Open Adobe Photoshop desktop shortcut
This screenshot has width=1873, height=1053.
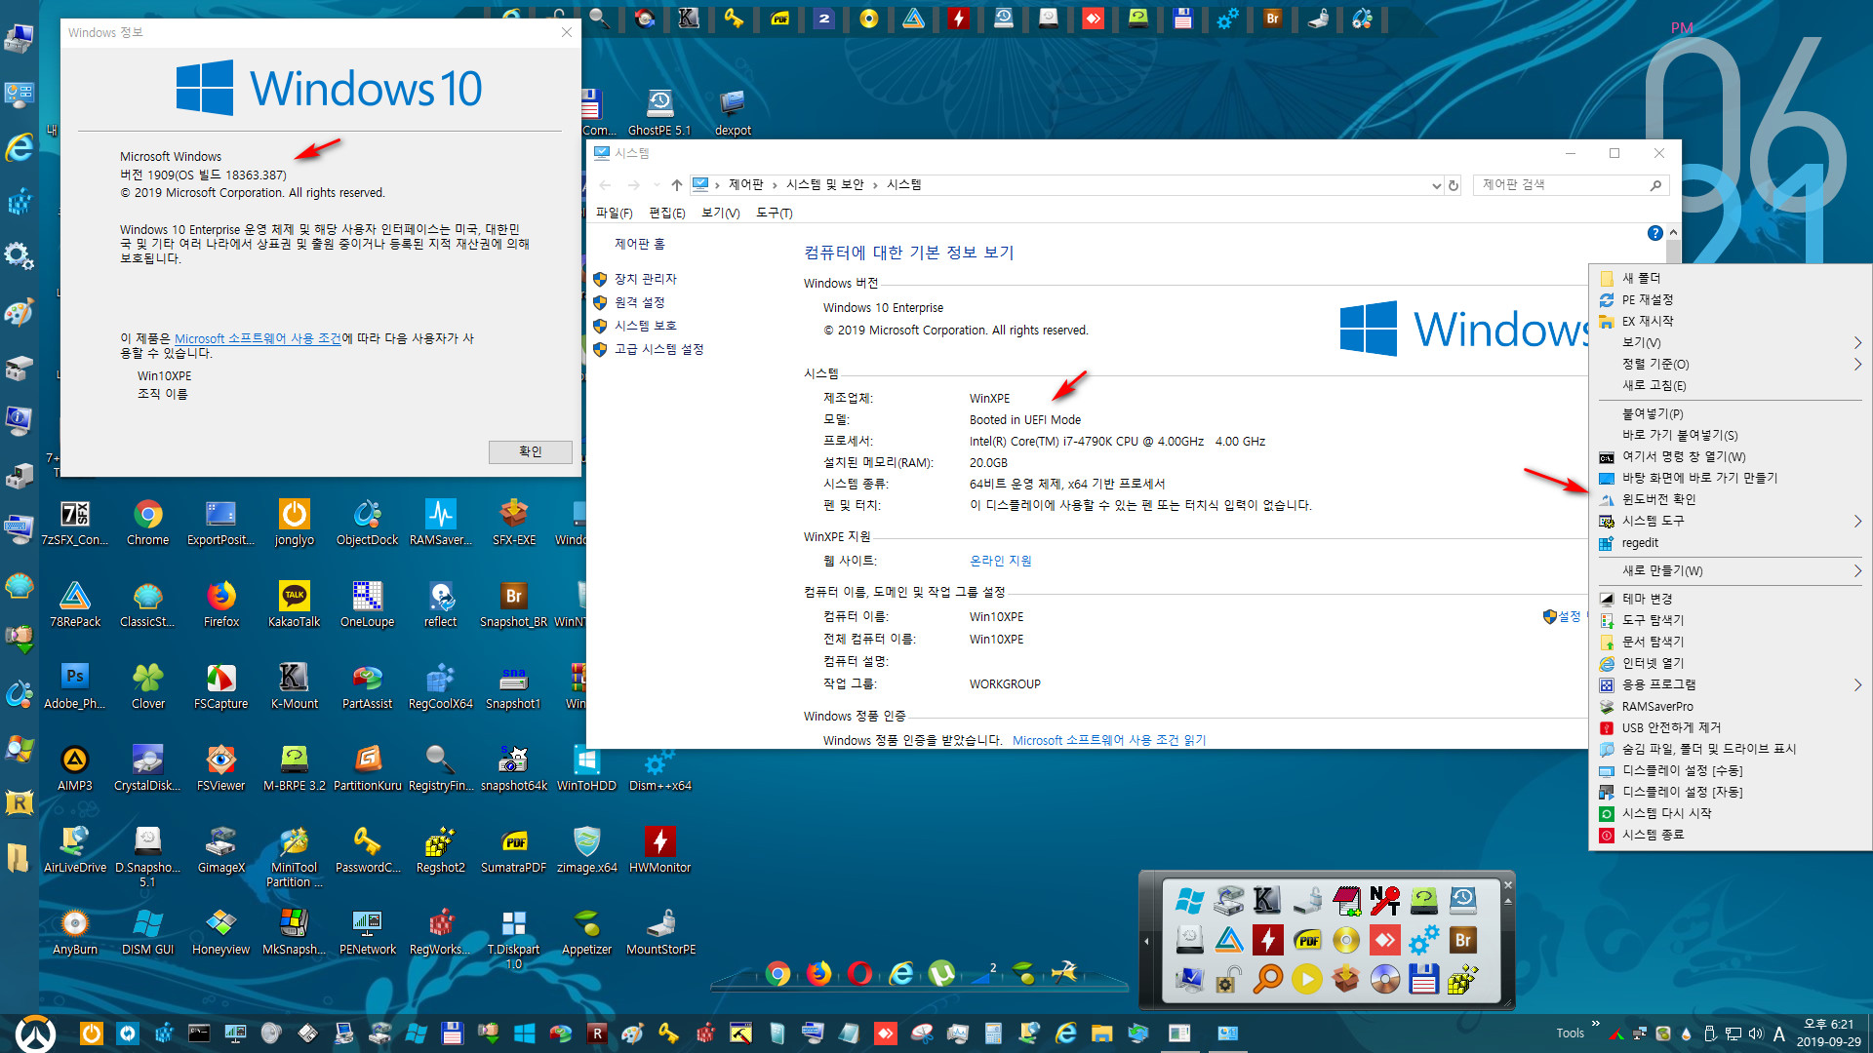(x=75, y=687)
